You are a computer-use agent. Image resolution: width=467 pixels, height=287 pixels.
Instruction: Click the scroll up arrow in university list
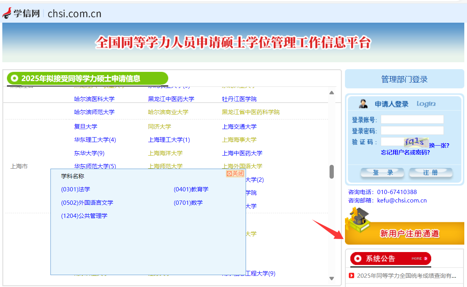click(x=331, y=93)
